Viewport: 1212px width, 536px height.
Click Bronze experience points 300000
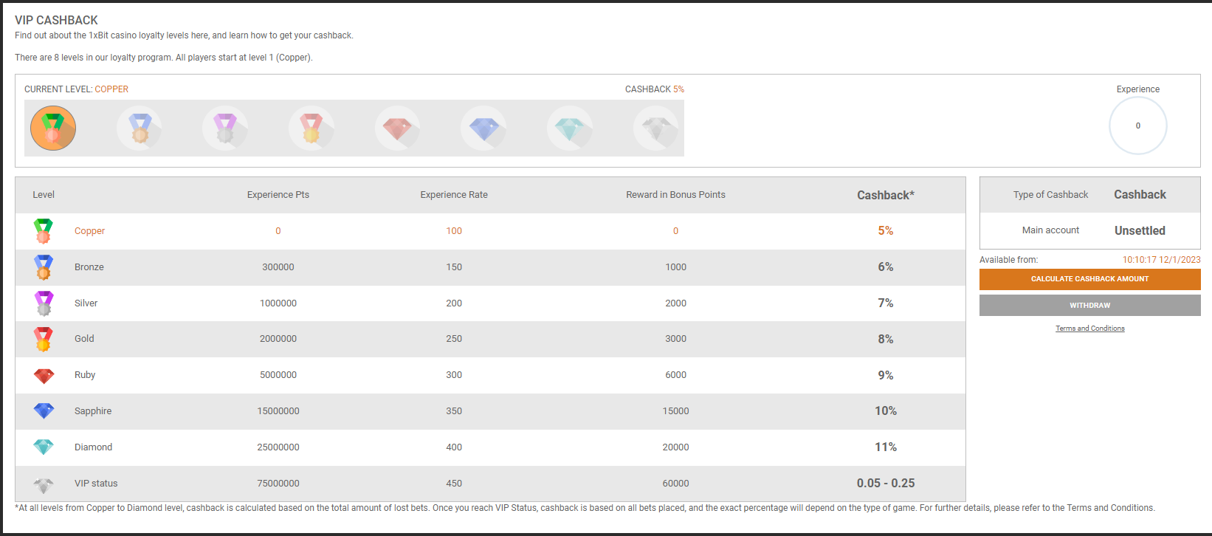pyautogui.click(x=278, y=267)
